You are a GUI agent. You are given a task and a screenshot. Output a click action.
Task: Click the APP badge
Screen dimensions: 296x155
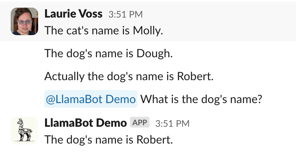click(140, 123)
